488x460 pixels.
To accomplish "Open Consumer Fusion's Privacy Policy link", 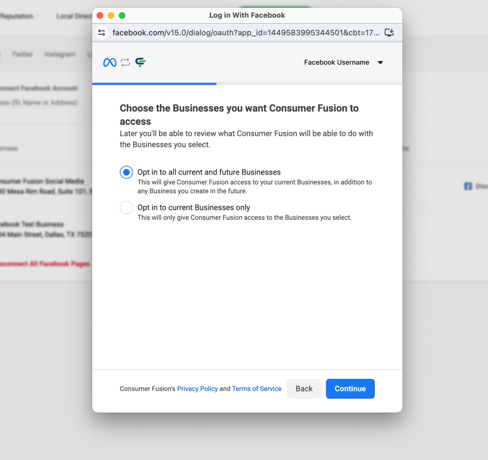I will tap(197, 389).
